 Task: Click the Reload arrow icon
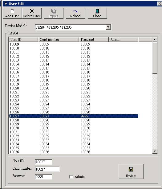coord(75,11)
